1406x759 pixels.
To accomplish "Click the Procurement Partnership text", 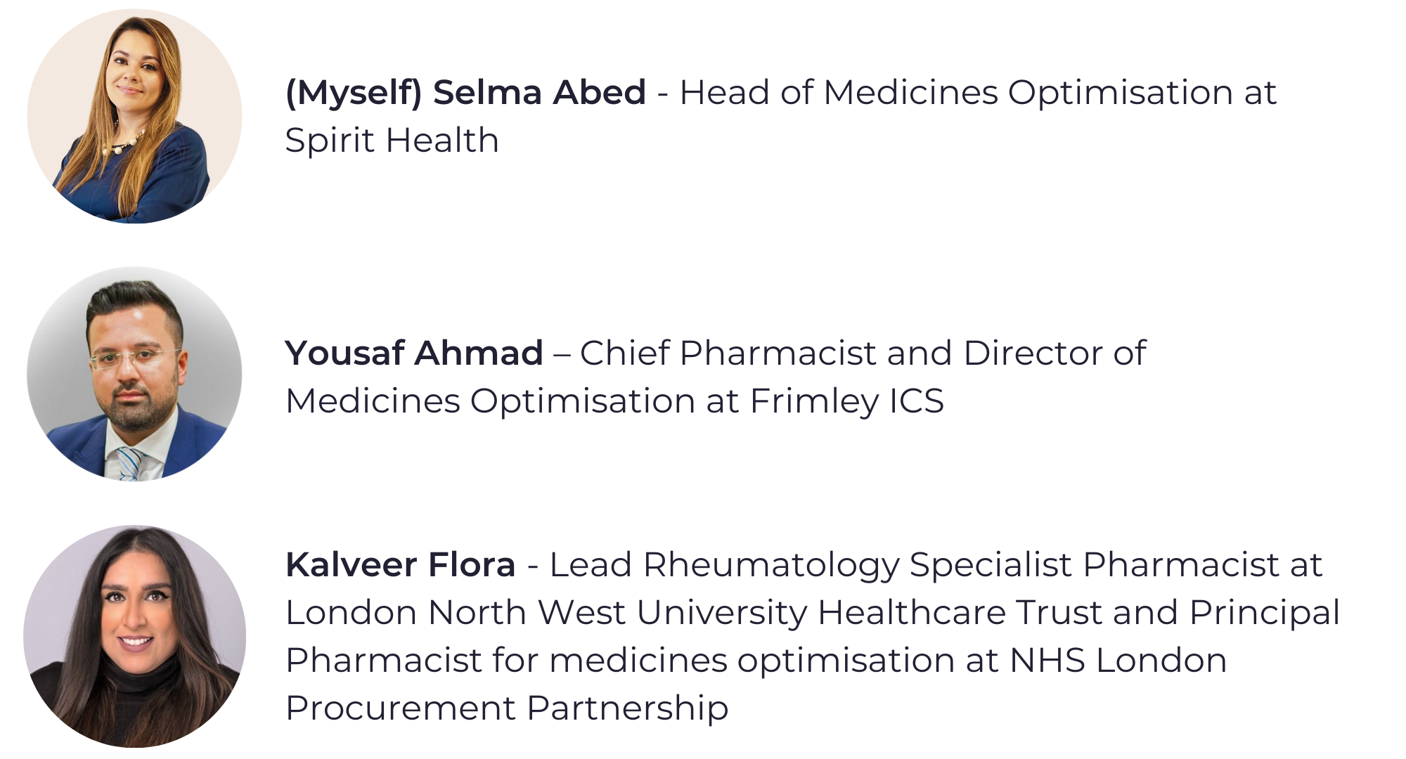I will [507, 708].
